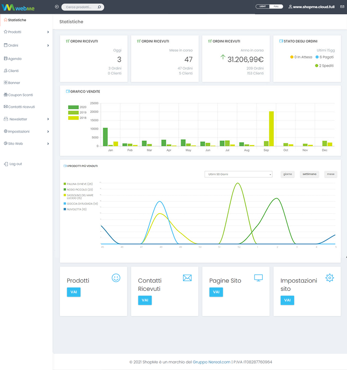Open Agenda from the sidebar
Viewport: 347px width, 370px height.
click(15, 59)
